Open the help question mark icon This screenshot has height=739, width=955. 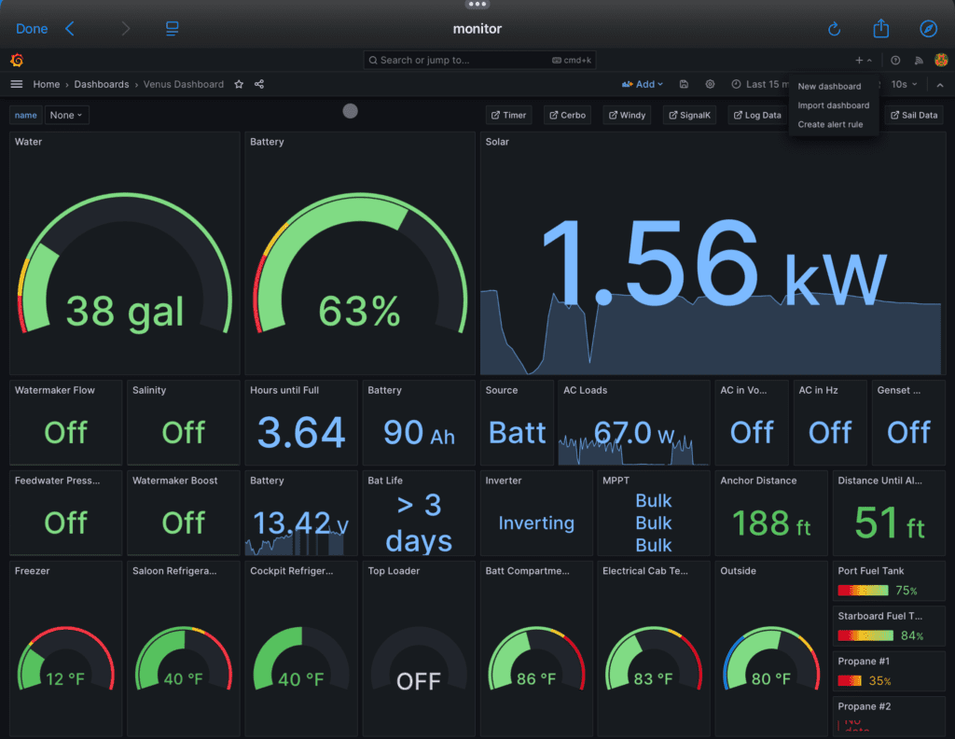pos(895,61)
